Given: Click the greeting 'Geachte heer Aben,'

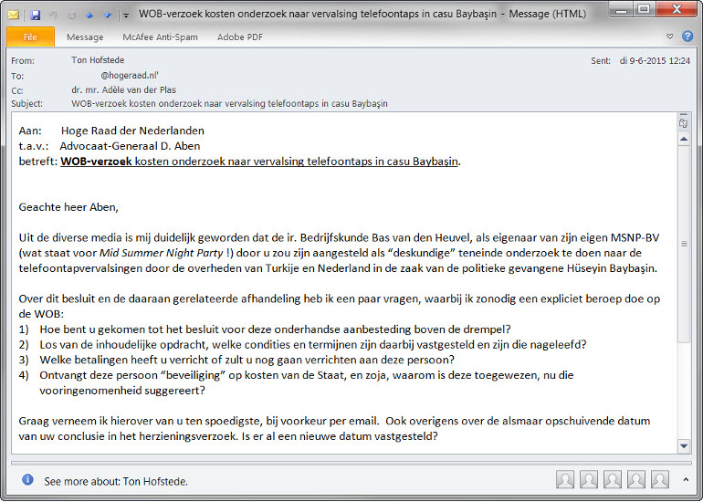Looking at the screenshot, I should (68, 207).
